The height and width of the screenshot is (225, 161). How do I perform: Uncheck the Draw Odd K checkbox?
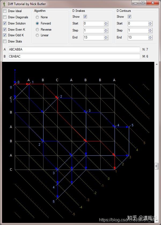[5, 35]
